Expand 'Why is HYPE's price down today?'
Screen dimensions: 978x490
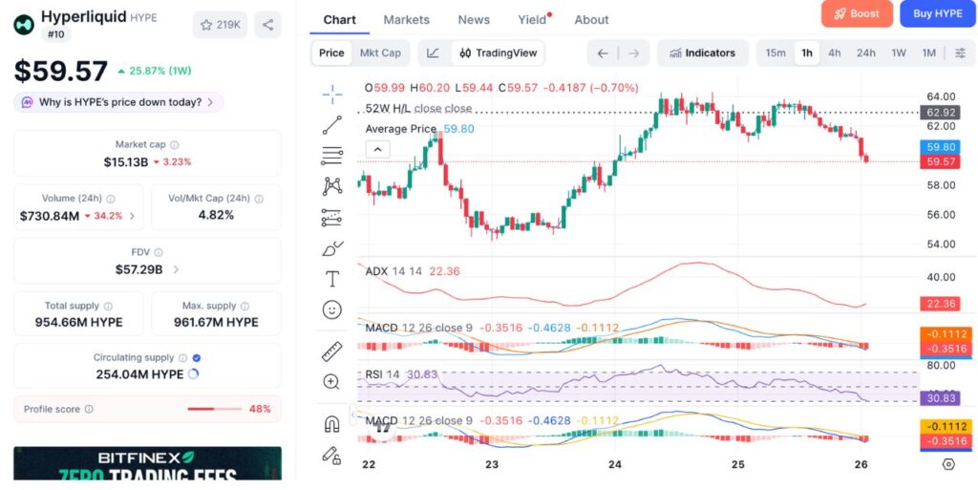(118, 102)
